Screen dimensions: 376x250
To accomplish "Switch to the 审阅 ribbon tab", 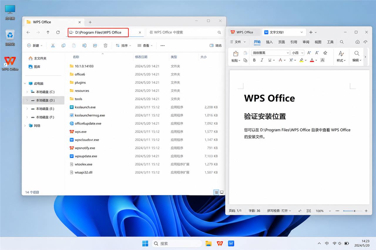I will 306,42.
